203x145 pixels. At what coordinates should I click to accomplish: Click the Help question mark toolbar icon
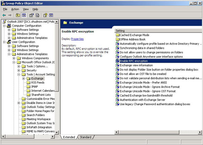45,15
